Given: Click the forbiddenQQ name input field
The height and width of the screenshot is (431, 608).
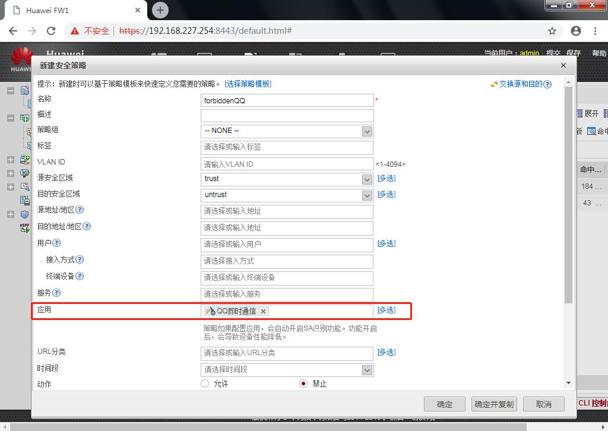Looking at the screenshot, I should tap(287, 100).
